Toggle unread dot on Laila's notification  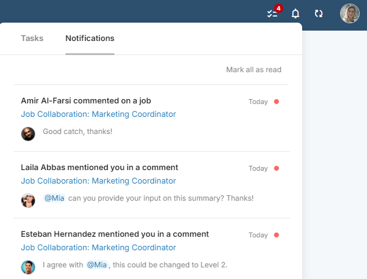(x=276, y=168)
